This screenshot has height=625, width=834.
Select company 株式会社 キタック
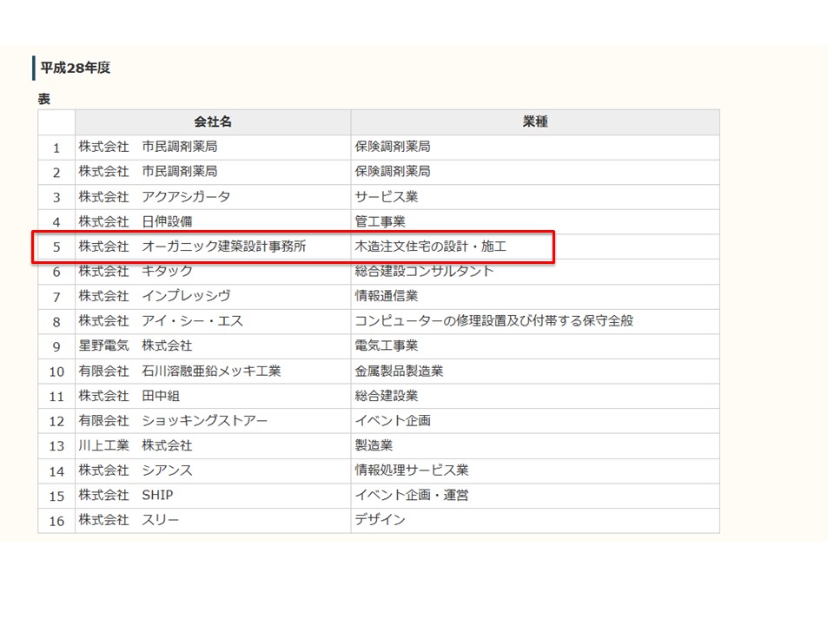click(x=136, y=271)
